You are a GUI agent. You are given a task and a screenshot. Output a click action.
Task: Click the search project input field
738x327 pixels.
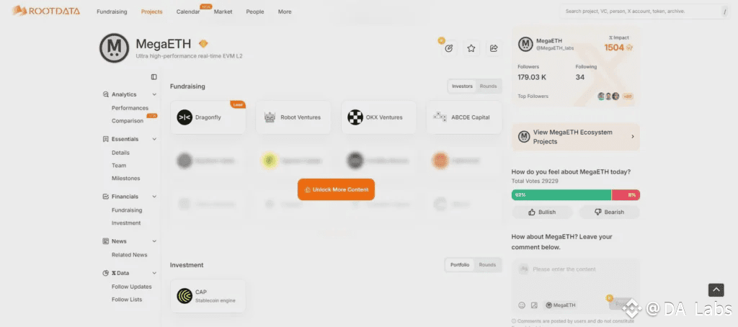(640, 12)
